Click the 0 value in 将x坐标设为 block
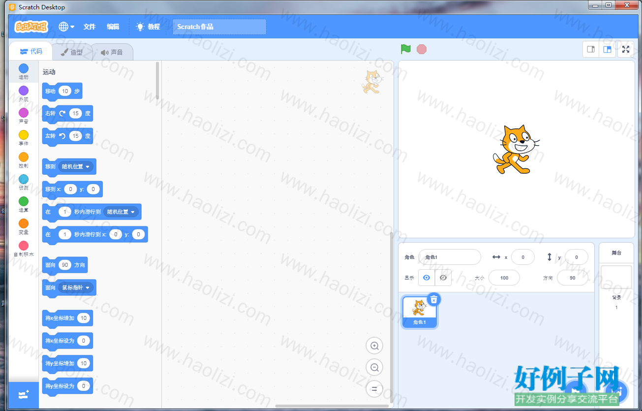The height and width of the screenshot is (411, 642). point(84,341)
